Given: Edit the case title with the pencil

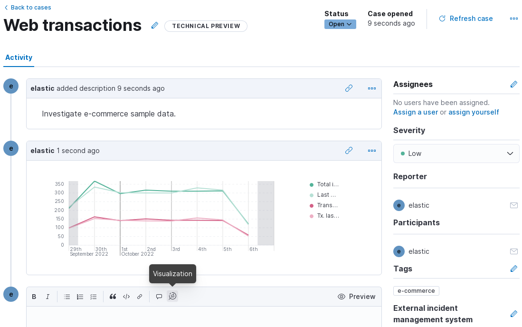Looking at the screenshot, I should (x=155, y=26).
